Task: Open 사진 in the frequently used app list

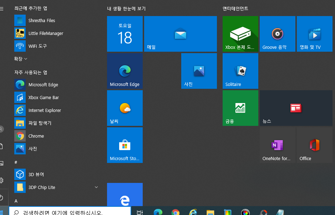Action: (x=57, y=149)
